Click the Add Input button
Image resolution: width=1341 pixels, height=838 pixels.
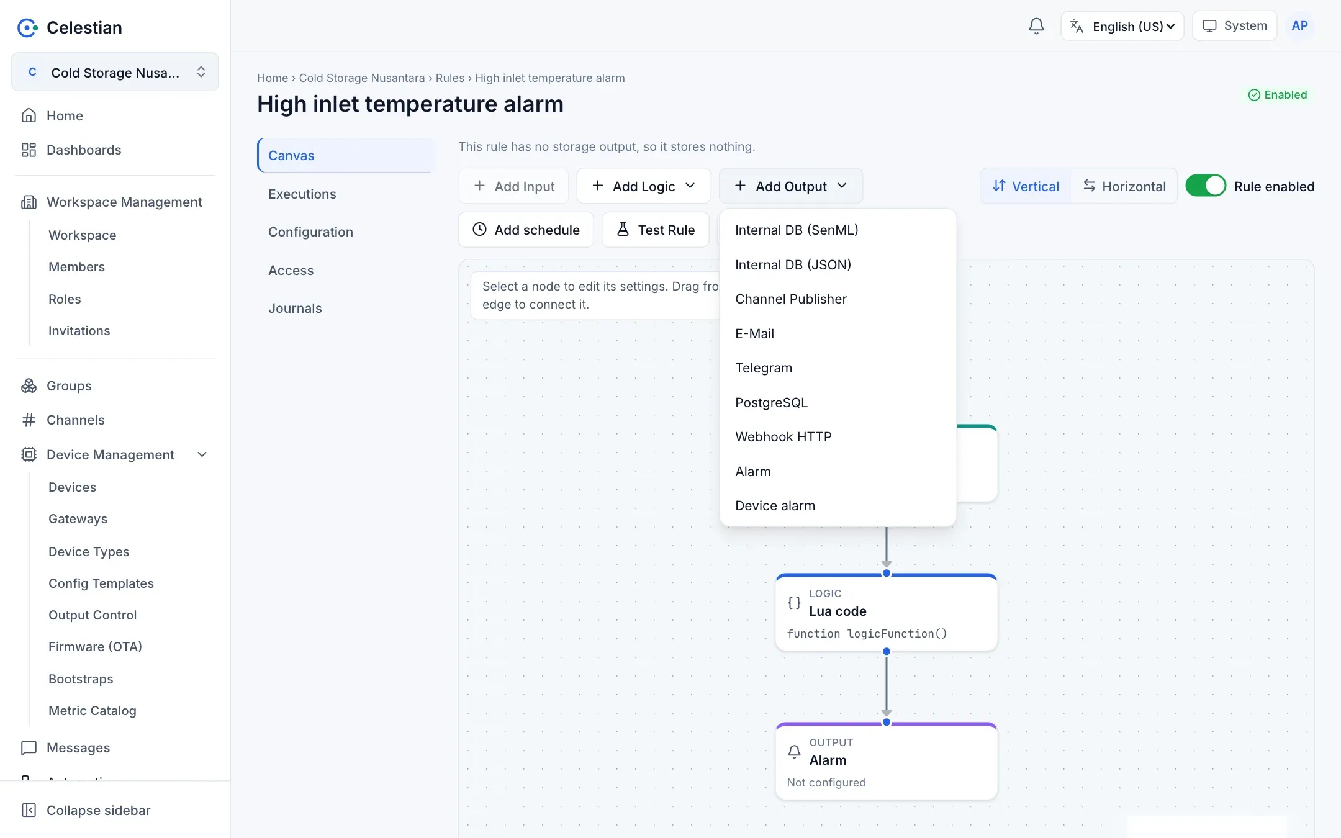[513, 186]
